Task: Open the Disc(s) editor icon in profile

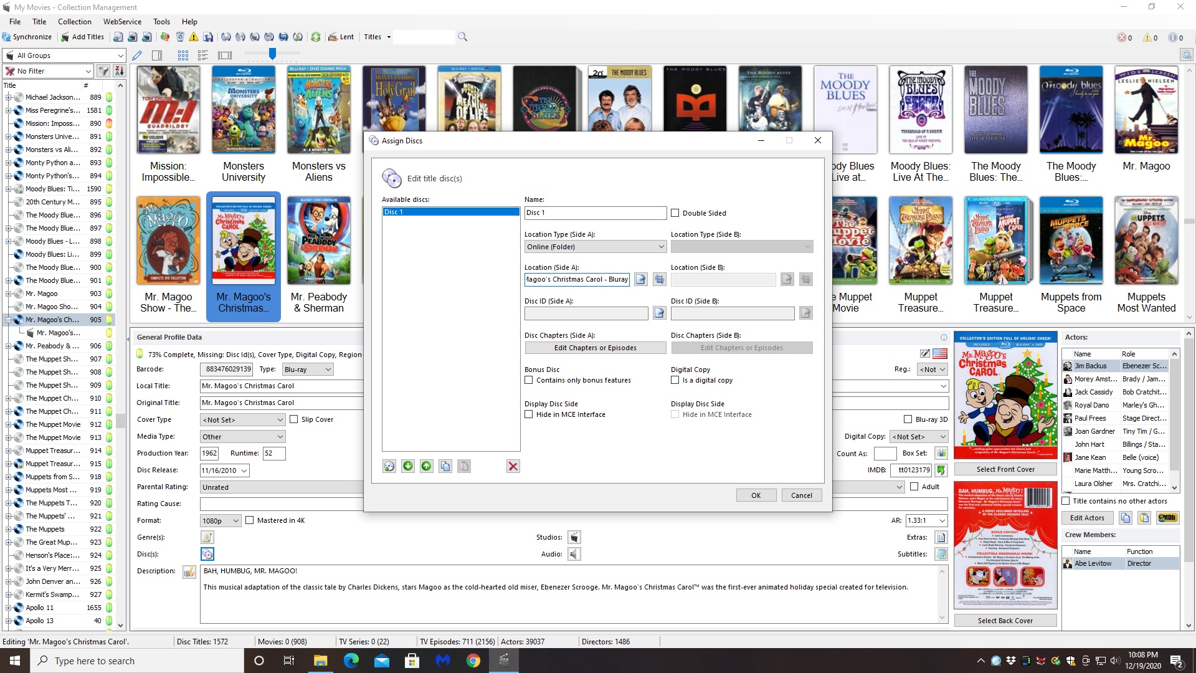Action: (207, 554)
